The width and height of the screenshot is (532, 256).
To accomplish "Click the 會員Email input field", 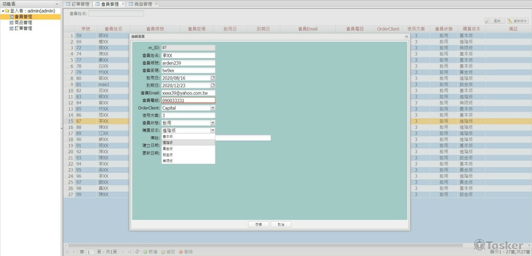I will coord(188,93).
